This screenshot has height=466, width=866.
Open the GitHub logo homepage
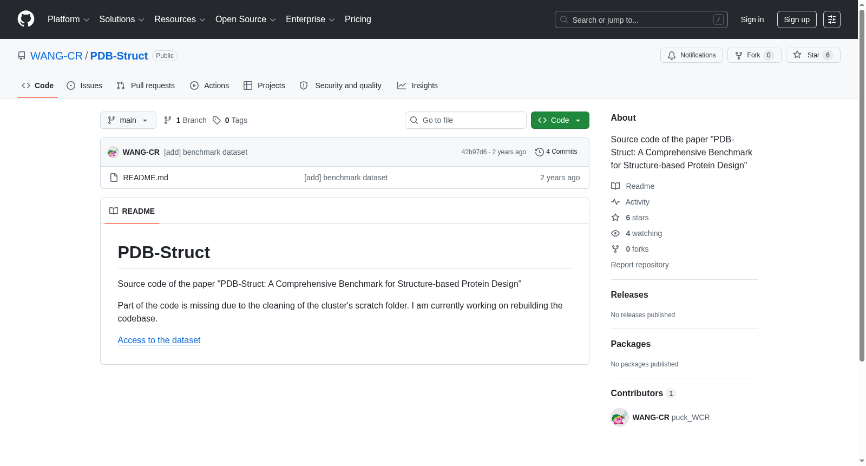(26, 19)
